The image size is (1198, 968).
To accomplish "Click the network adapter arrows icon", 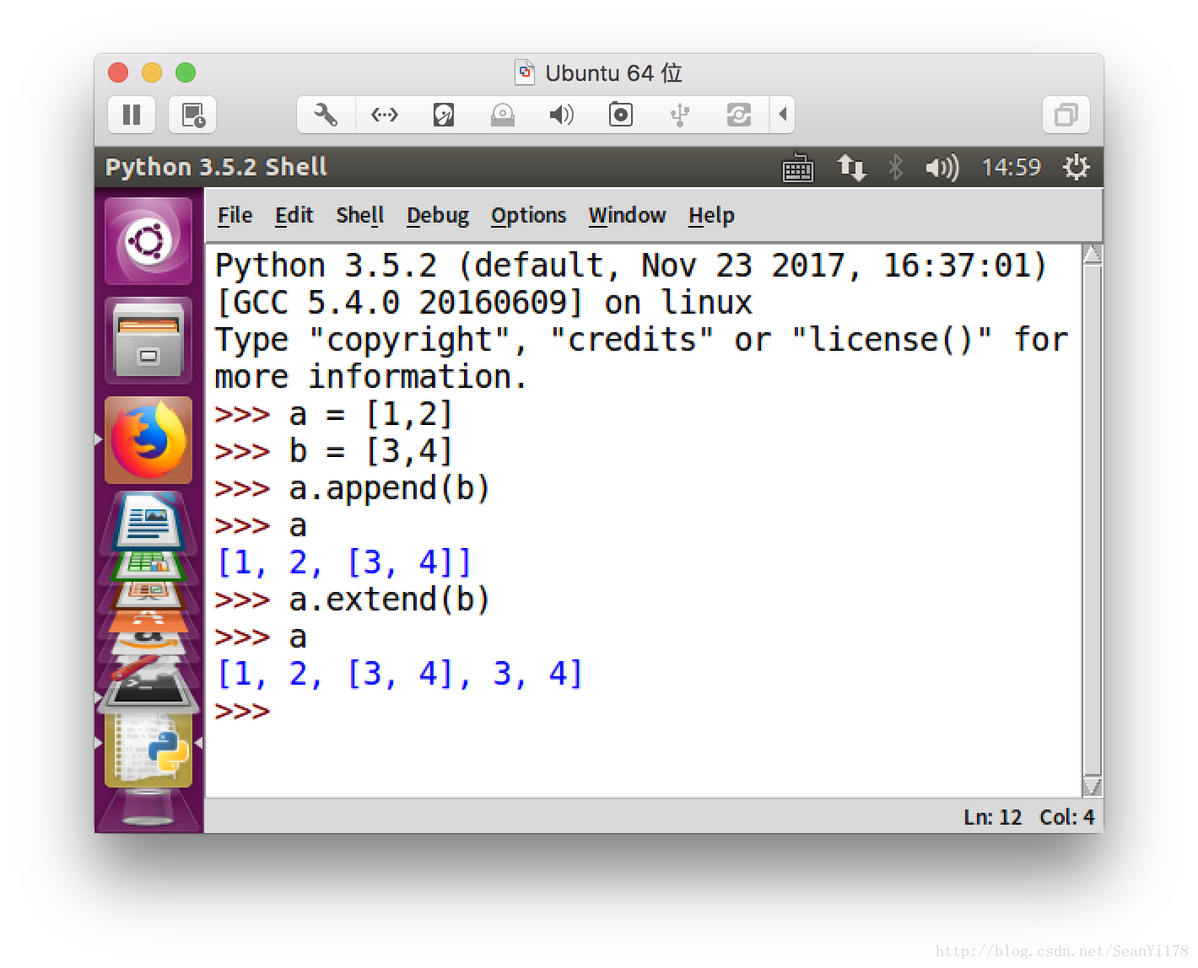I will pyautogui.click(x=385, y=115).
